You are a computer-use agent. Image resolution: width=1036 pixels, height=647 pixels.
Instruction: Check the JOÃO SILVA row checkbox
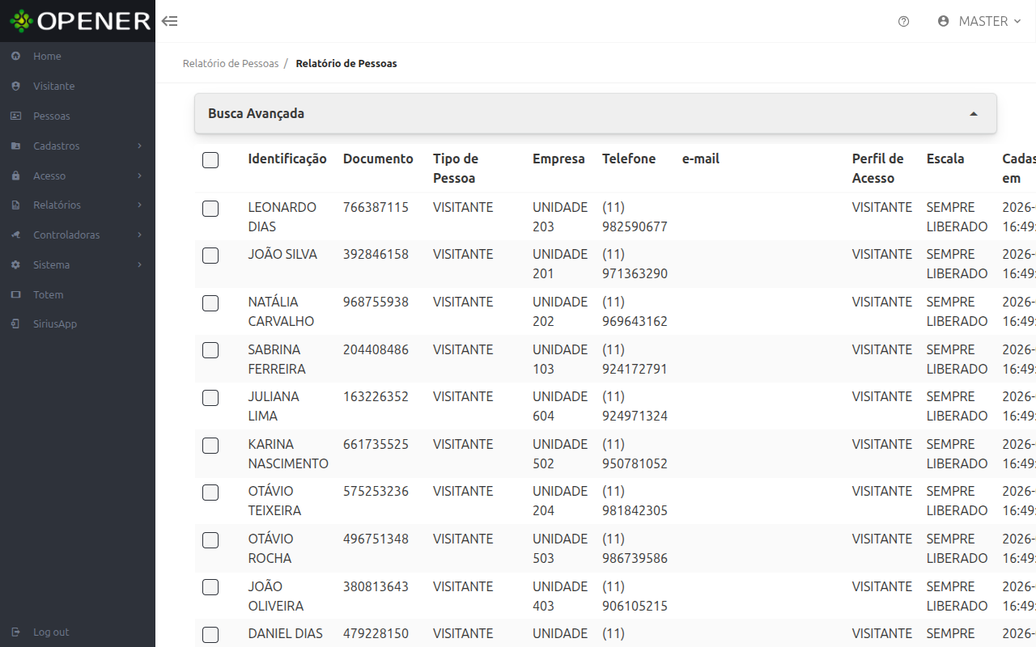(210, 256)
